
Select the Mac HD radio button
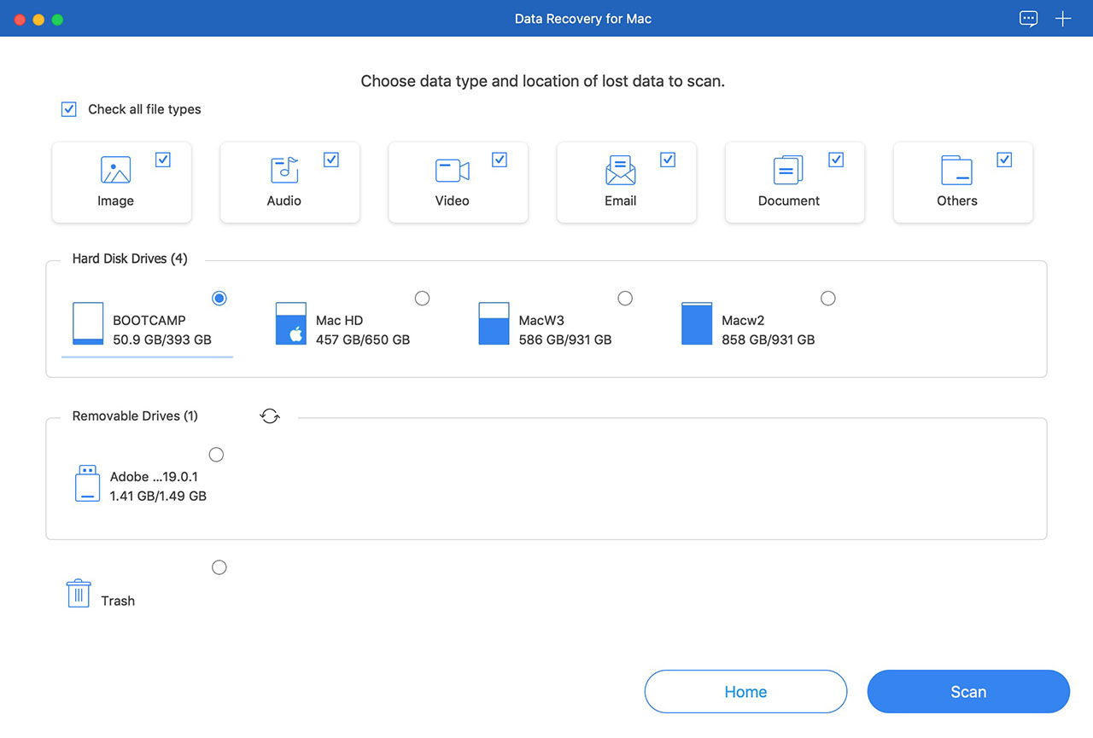(x=422, y=298)
